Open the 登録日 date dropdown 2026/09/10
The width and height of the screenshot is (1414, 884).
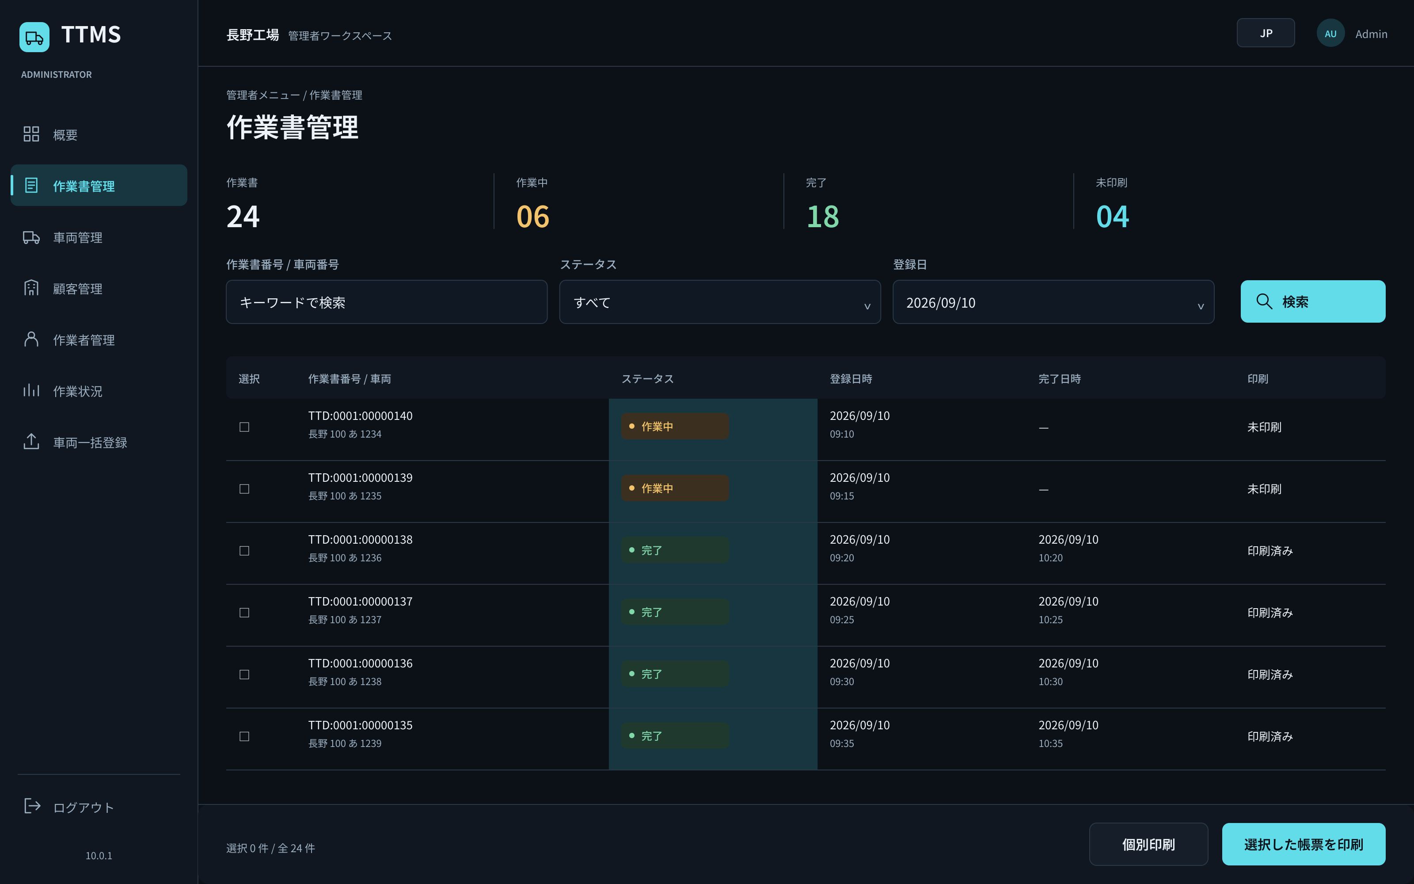(1053, 302)
